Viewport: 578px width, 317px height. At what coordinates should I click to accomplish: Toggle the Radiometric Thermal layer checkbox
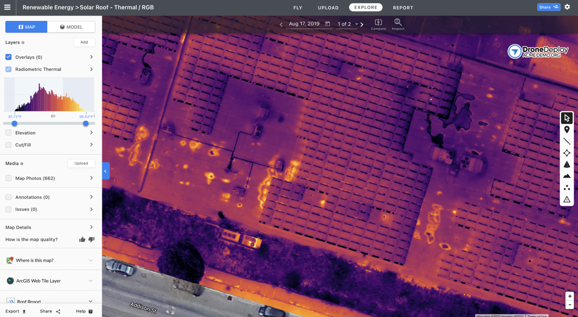[x=8, y=69]
